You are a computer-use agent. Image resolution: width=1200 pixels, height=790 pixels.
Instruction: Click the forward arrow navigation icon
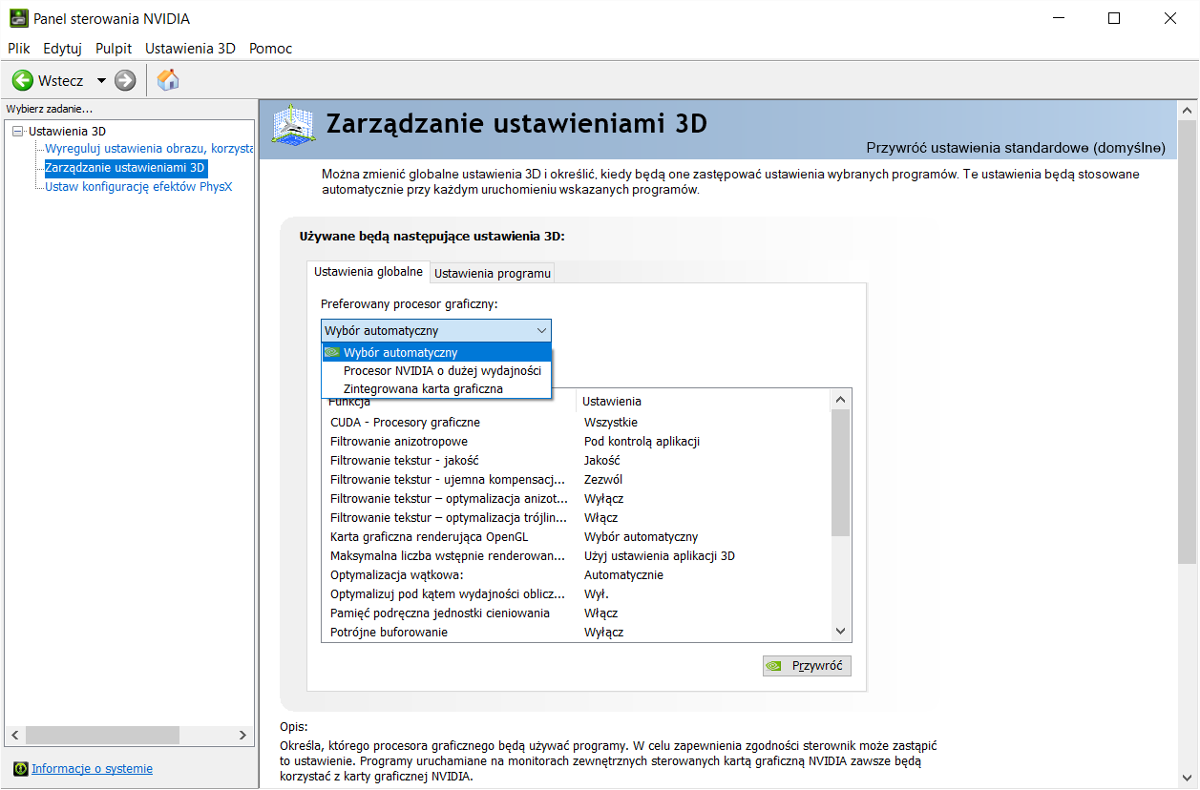point(125,81)
